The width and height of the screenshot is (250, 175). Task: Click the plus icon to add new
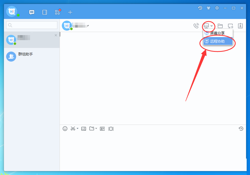tap(70, 12)
